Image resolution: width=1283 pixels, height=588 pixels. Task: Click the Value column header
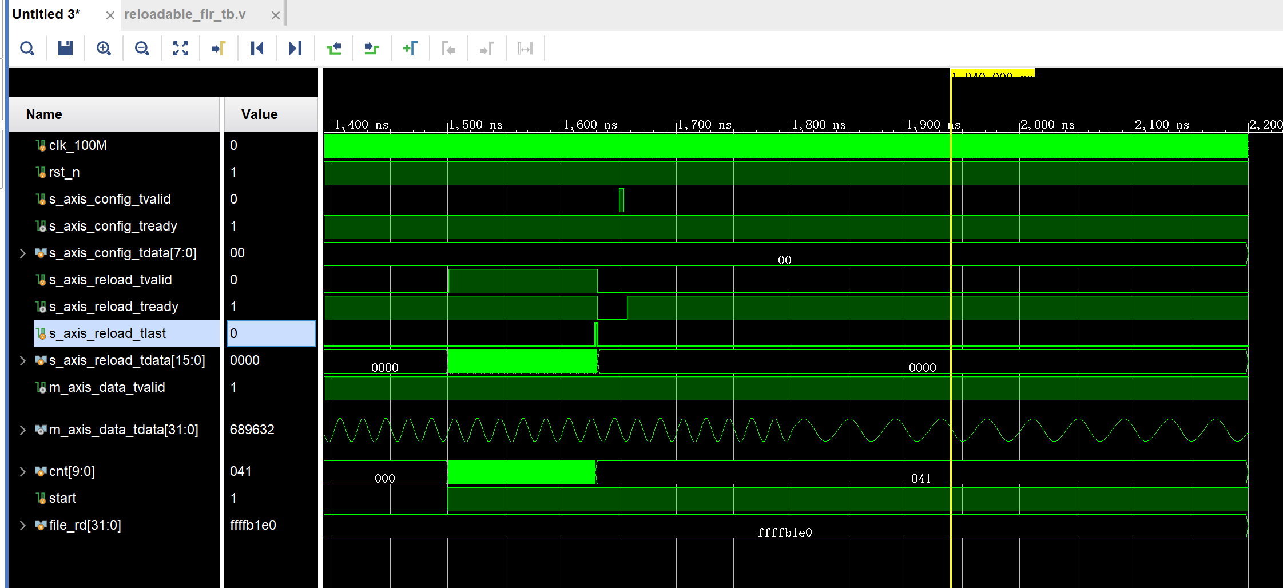[271, 114]
